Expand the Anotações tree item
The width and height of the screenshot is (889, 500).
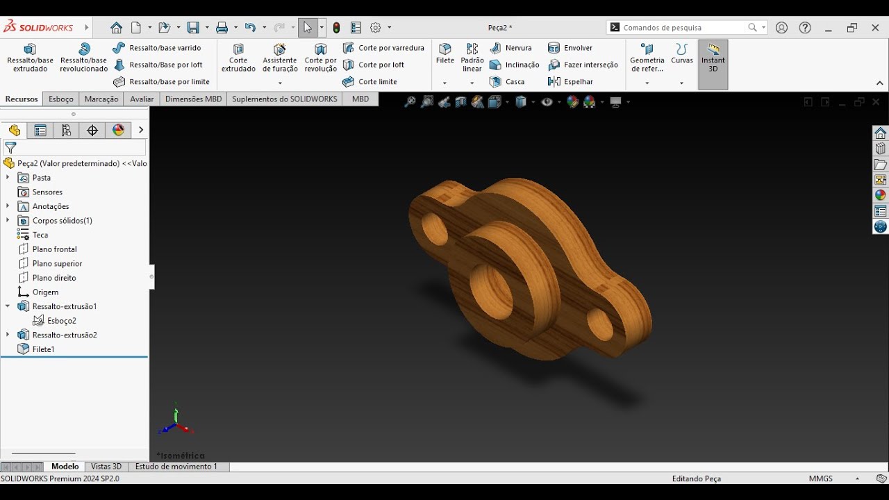tap(8, 206)
